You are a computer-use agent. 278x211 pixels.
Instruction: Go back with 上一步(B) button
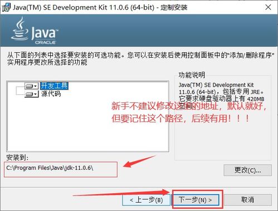[x=147, y=200]
